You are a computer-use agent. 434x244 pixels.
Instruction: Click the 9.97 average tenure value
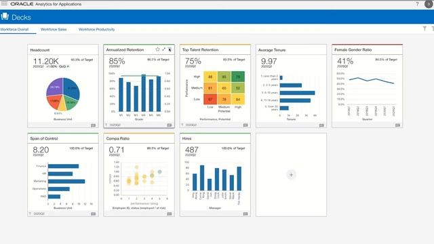[x=269, y=61]
